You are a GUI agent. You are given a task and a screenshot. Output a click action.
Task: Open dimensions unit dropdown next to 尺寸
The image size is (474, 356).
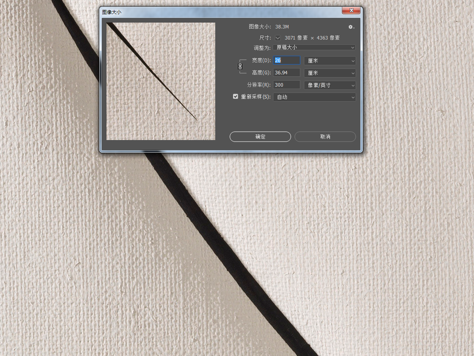coord(278,38)
